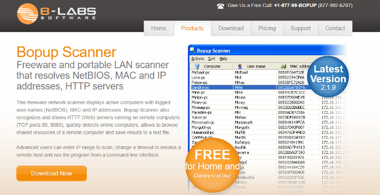This screenshot has height=195, width=380.
Task: Click user name Mohax
Action: pos(240,118)
